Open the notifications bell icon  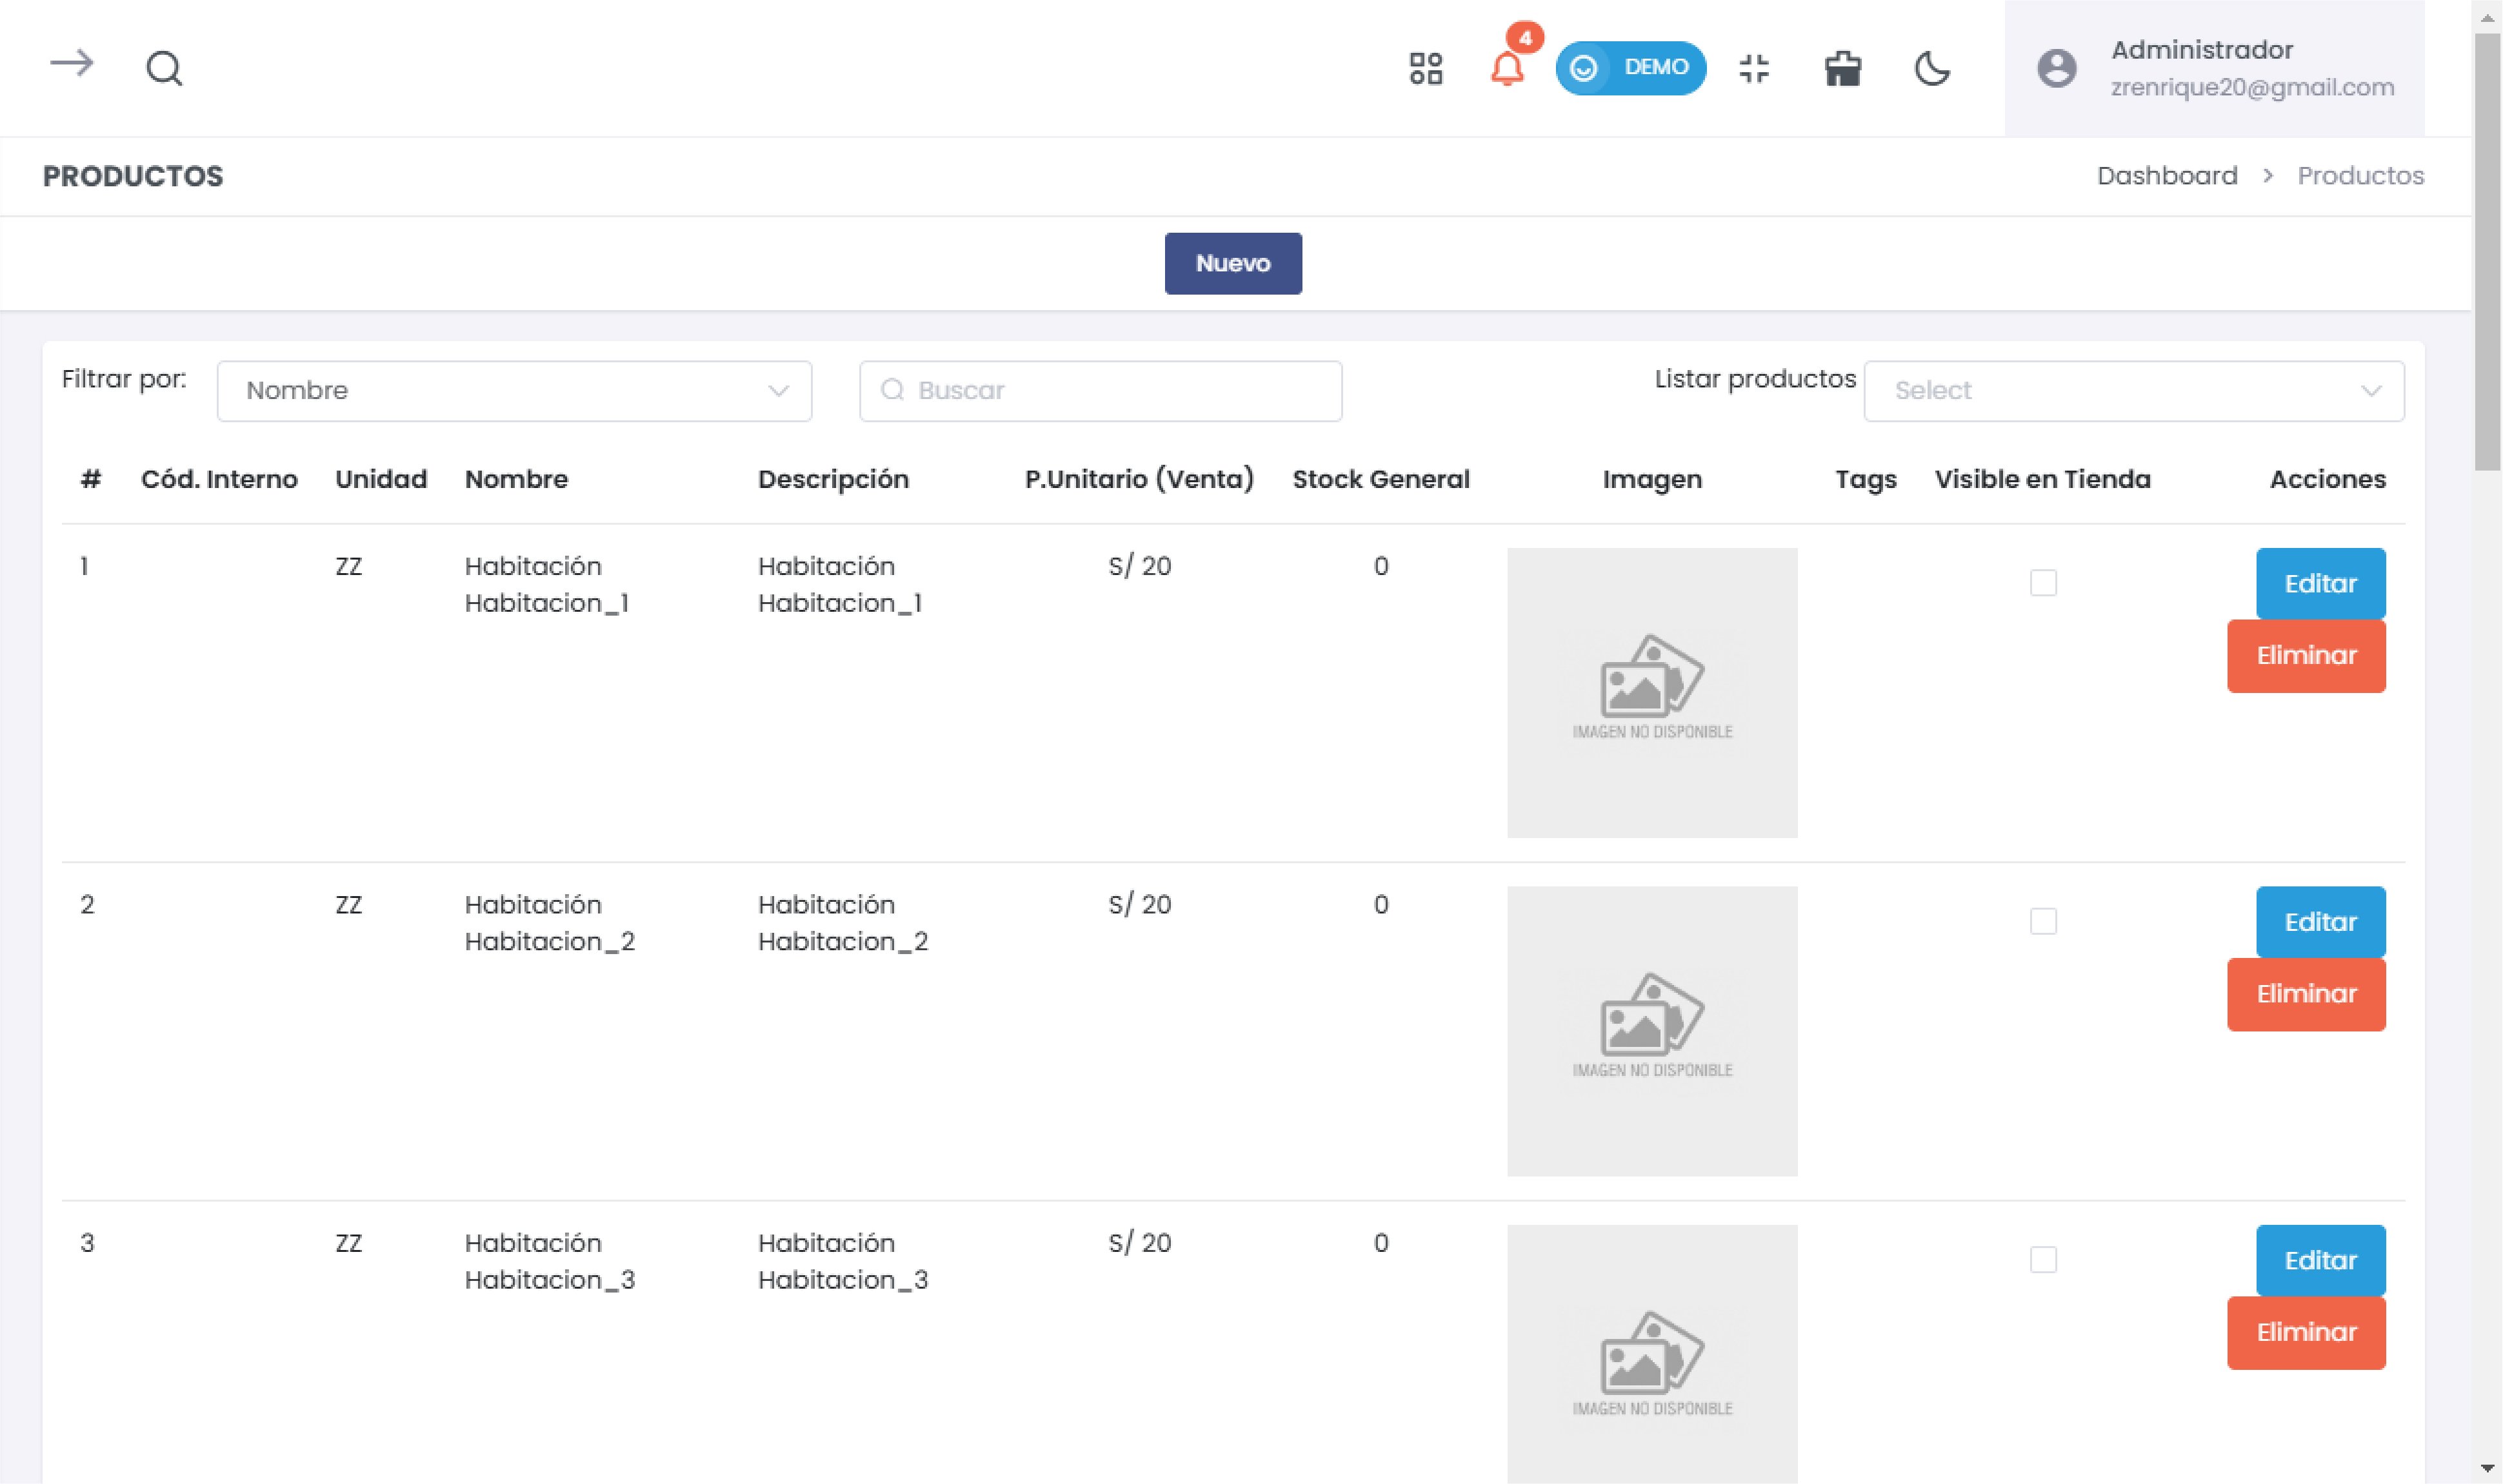pos(1506,68)
